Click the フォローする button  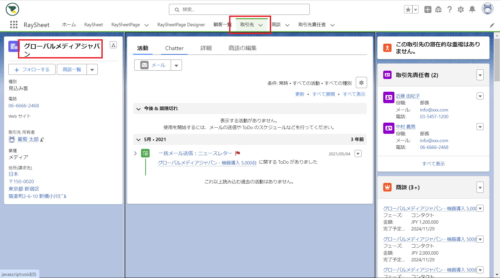click(32, 70)
